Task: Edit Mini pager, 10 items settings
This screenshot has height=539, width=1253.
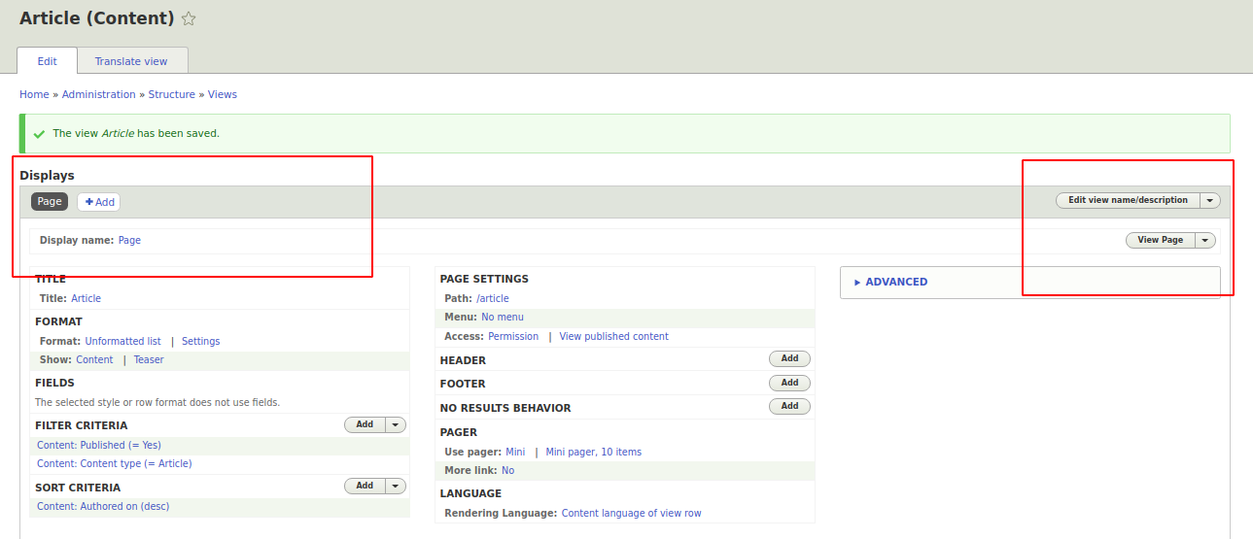Action: (x=594, y=452)
